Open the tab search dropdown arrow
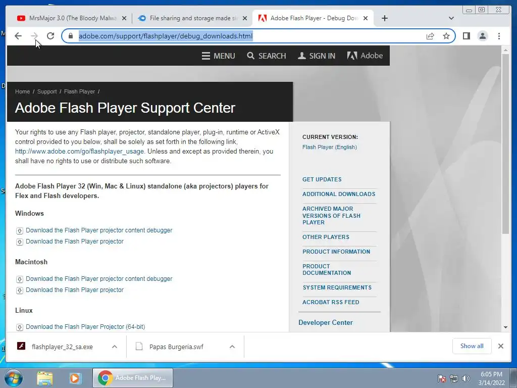Image resolution: width=517 pixels, height=388 pixels. [x=451, y=18]
